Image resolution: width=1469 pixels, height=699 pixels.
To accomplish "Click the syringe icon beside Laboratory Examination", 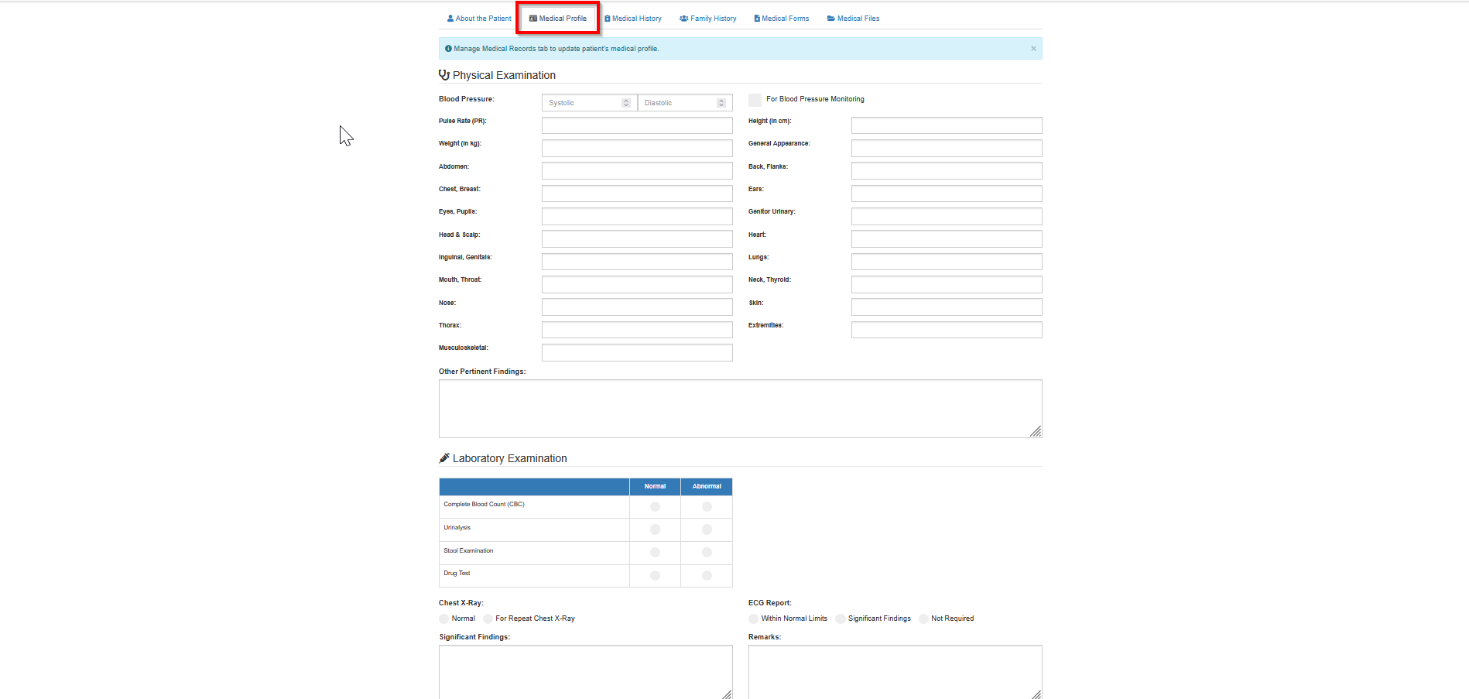I will pyautogui.click(x=444, y=458).
